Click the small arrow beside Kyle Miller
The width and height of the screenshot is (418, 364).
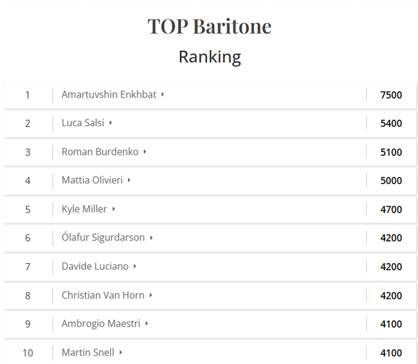tap(113, 209)
